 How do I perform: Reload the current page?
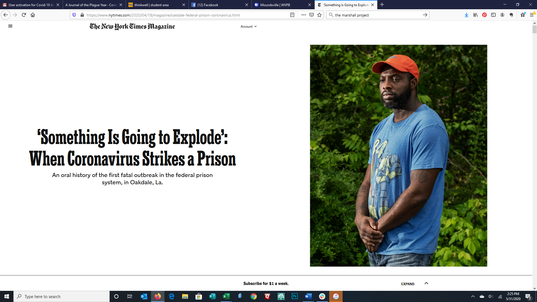[24, 15]
